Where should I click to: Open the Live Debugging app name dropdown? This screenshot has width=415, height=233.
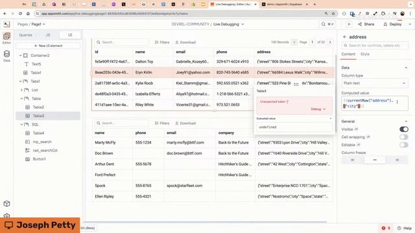(229, 25)
